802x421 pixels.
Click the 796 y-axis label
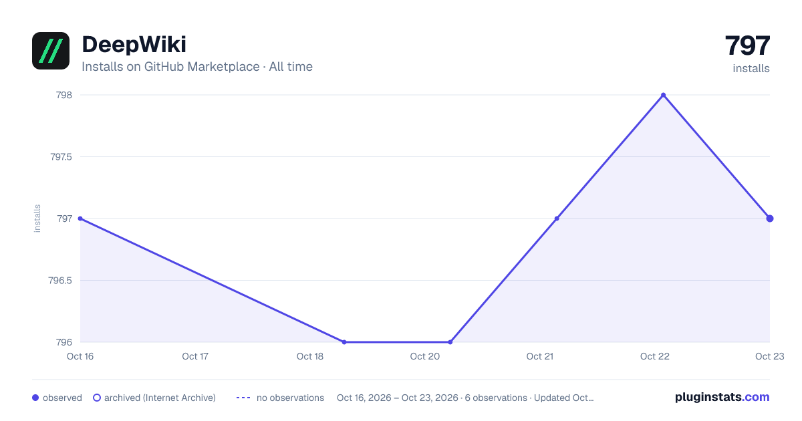pyautogui.click(x=64, y=342)
